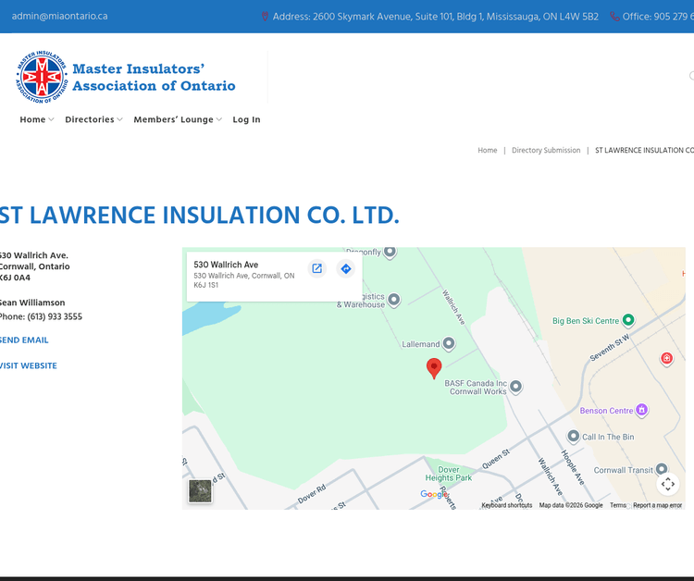694x581 pixels.
Task: Click the map Terms link
Action: (618, 505)
